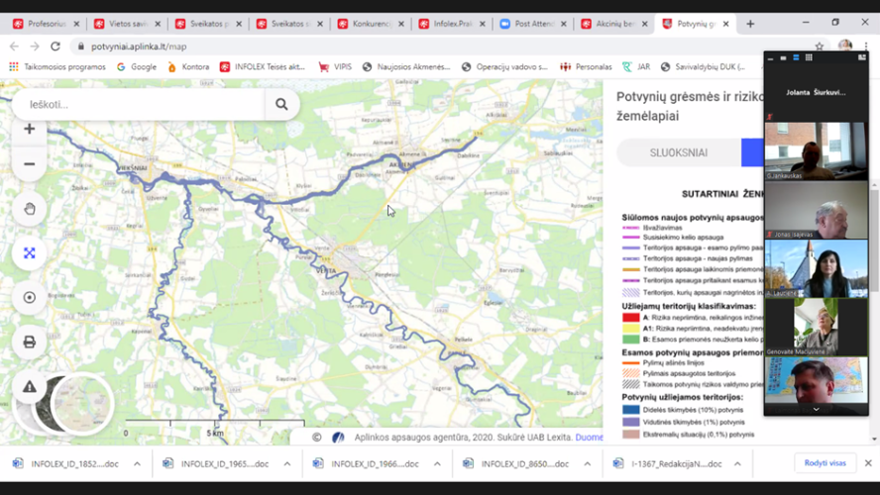Open the SLUOKSNIAI tab
Viewport: 880px width, 495px height.
coord(679,152)
